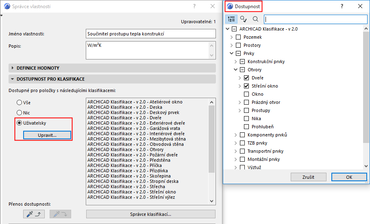Screen dimensions: 370x224
Task: Collapse the Otvory tree node
Action: 235,70
